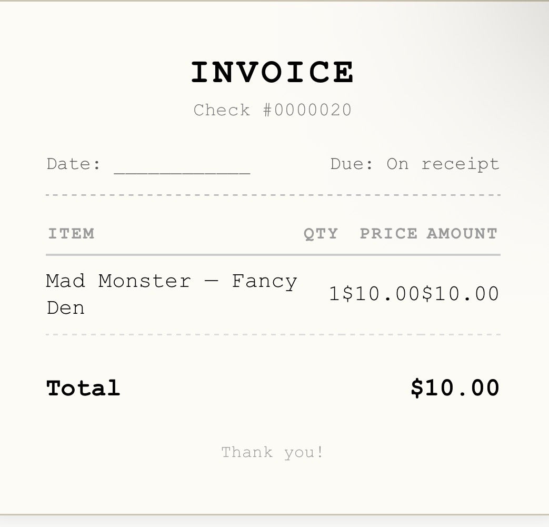Click the quantity value 1
Image resolution: width=549 pixels, height=527 pixels.
point(335,294)
